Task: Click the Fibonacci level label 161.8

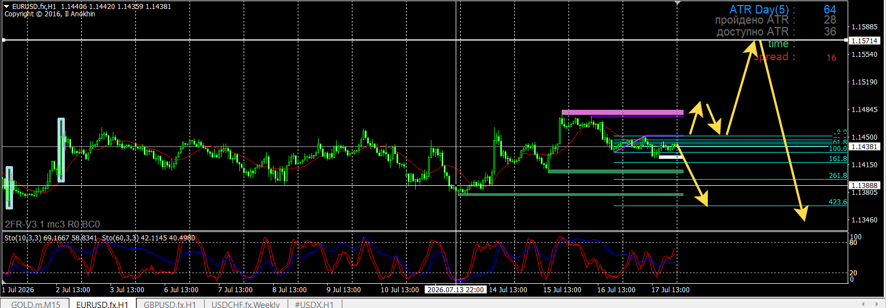Action: 837,159
